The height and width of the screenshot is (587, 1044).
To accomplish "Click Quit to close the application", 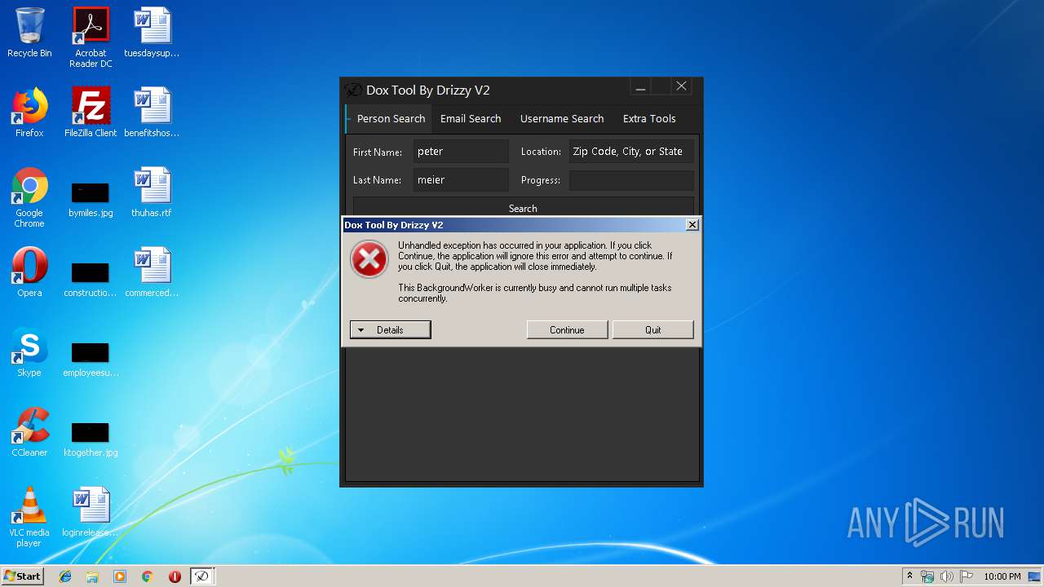I will click(652, 330).
